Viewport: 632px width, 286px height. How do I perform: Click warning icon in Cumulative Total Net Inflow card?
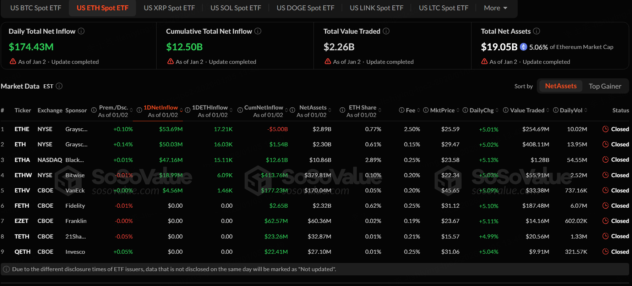[170, 61]
